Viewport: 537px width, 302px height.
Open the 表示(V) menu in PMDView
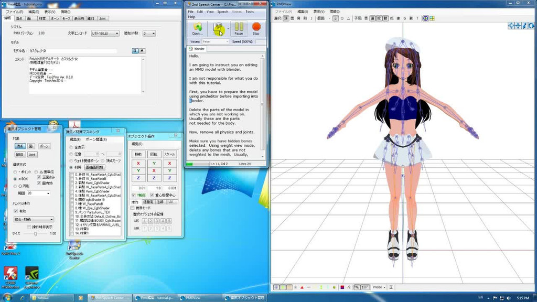coord(319,12)
